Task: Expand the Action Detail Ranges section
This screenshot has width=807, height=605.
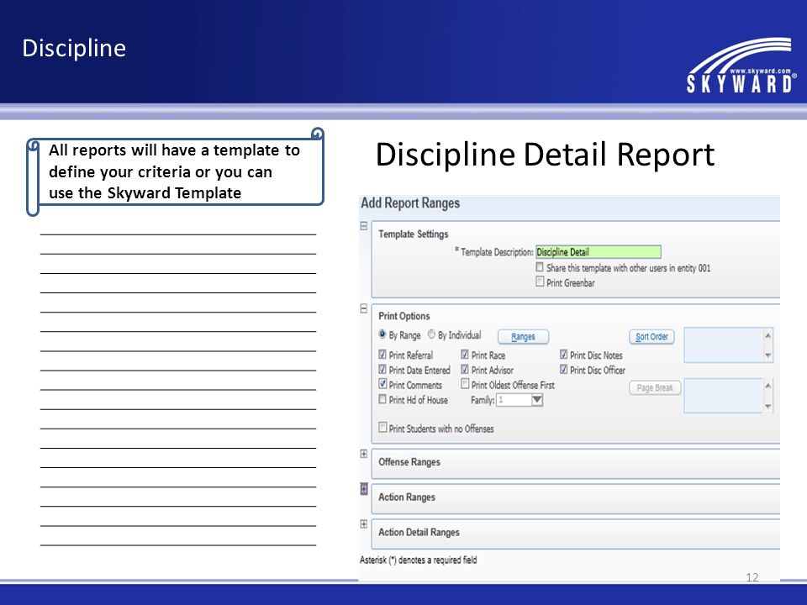Action: 364,523
